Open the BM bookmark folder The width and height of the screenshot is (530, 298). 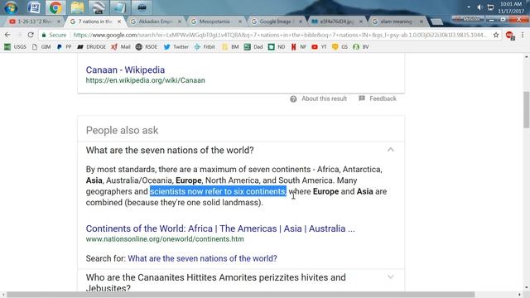click(230, 47)
